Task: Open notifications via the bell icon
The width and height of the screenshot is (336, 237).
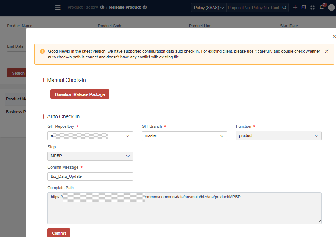Action: pyautogui.click(x=321, y=7)
